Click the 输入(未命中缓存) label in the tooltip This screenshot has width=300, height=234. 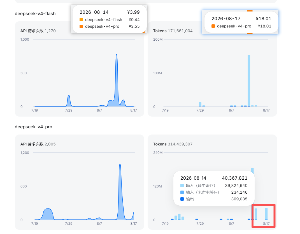pos(203,192)
